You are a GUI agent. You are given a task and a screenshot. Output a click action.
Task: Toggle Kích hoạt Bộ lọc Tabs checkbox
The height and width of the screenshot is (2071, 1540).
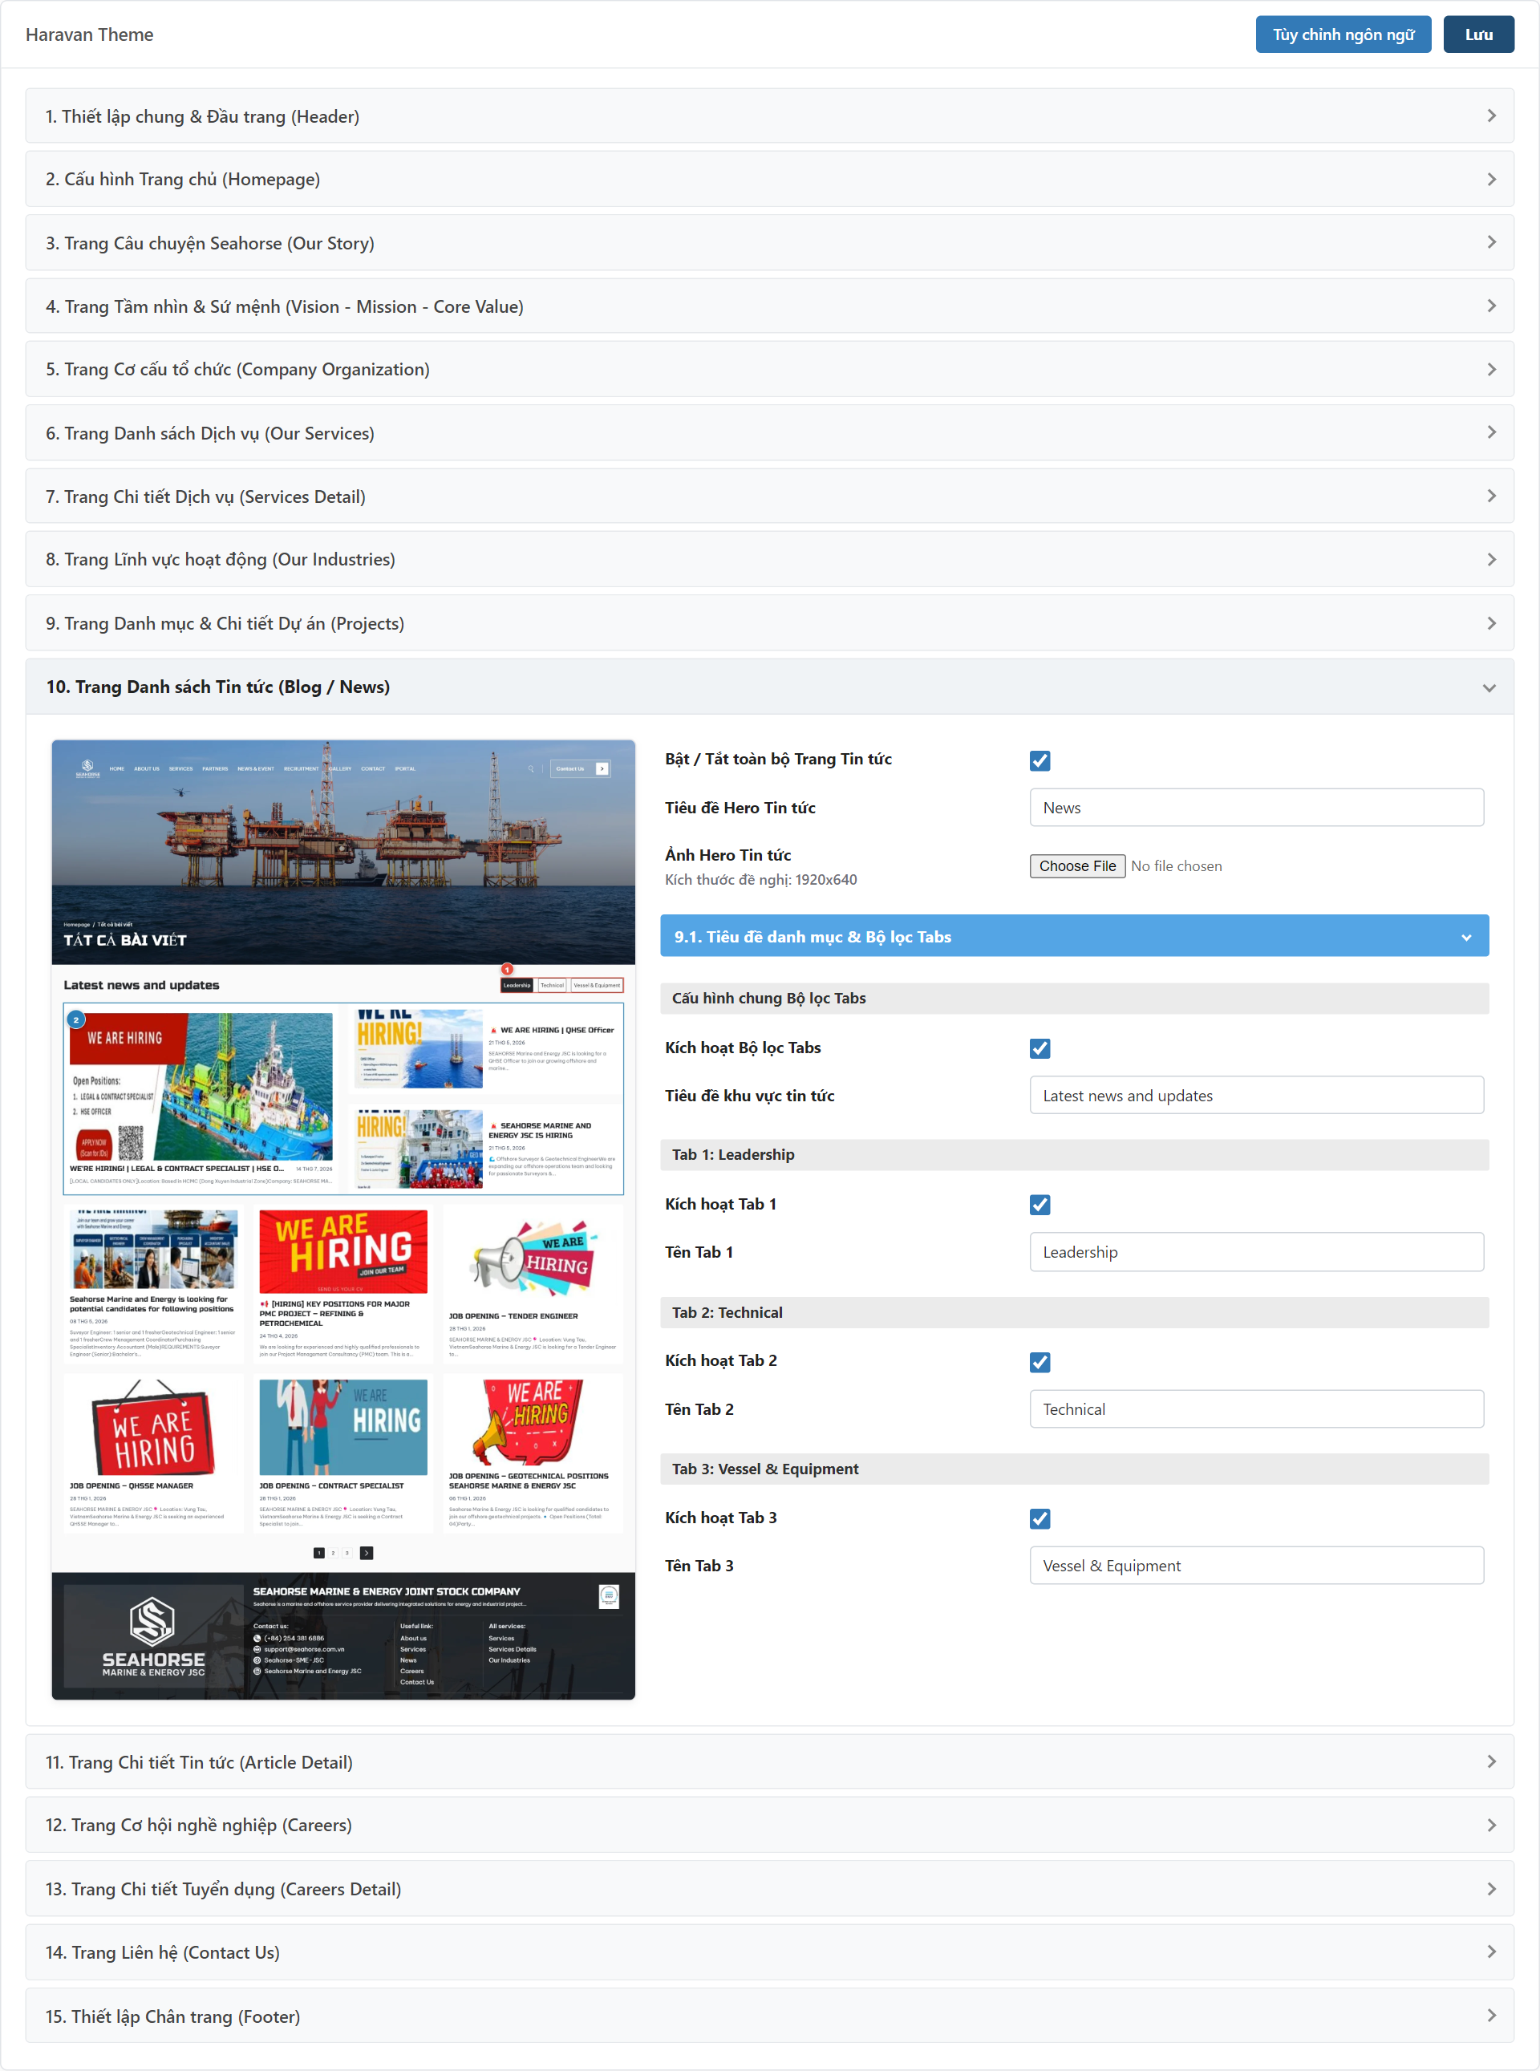(x=1040, y=1048)
